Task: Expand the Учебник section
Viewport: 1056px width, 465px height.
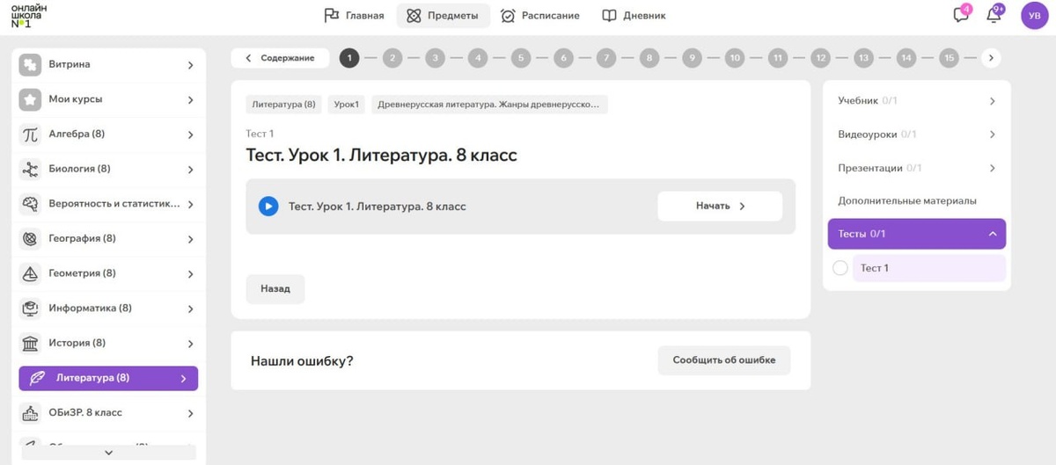Action: click(x=917, y=101)
